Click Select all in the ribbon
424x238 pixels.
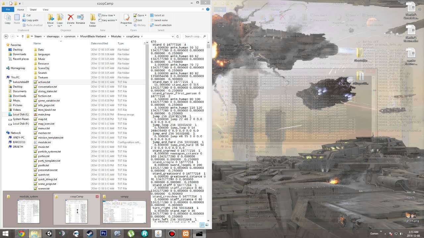pos(157,16)
